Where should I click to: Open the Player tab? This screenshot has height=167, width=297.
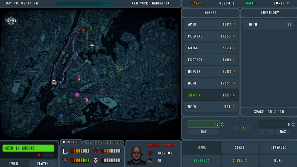[x=43, y=163]
